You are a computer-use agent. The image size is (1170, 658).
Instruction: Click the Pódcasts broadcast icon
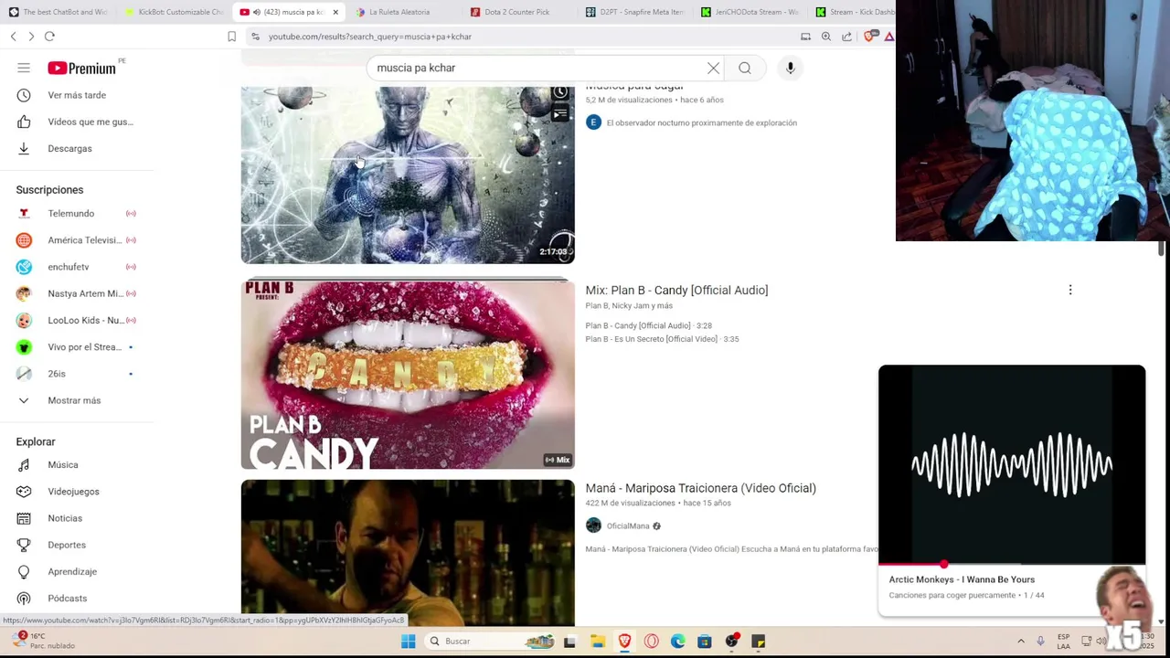point(24,599)
